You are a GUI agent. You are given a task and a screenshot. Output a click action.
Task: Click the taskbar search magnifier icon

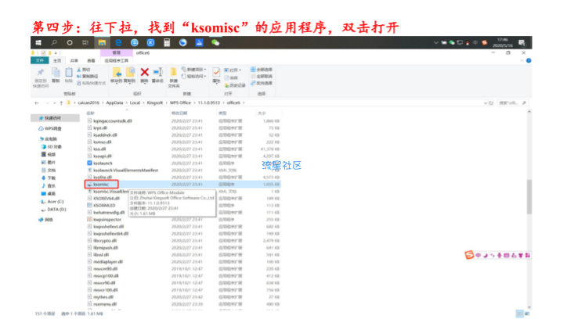pyautogui.click(x=54, y=43)
